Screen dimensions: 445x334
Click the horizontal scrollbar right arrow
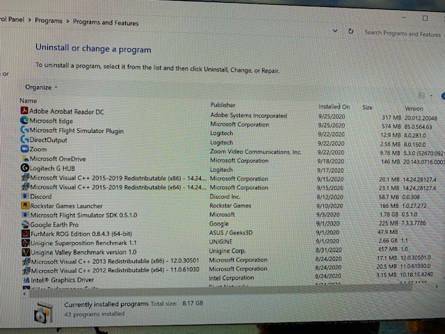437,287
